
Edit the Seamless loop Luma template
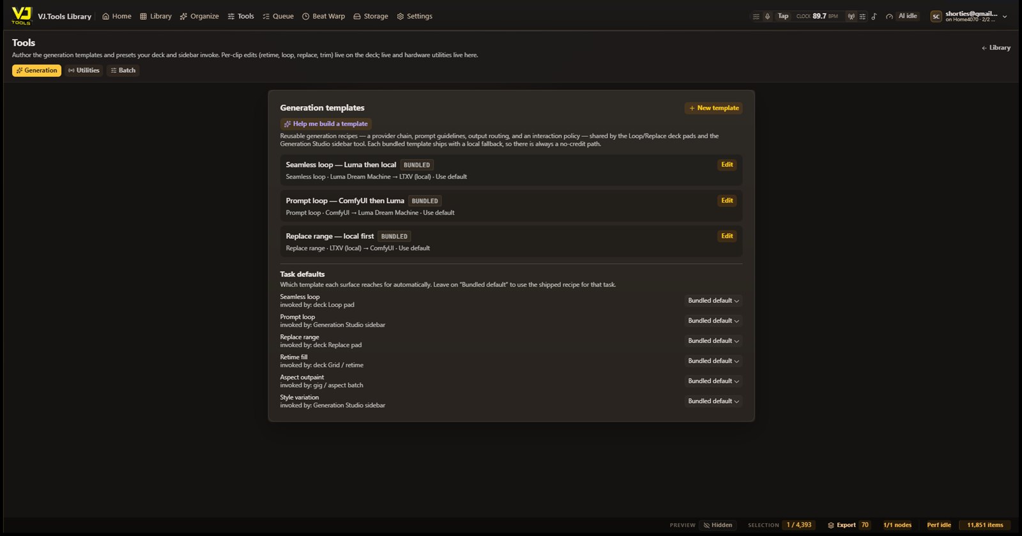727,165
